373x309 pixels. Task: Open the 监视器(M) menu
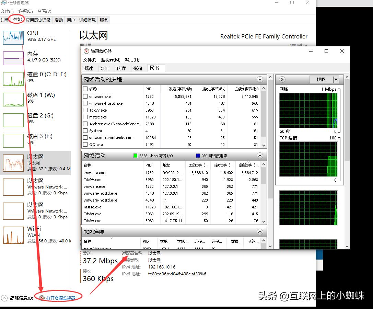tap(110, 60)
